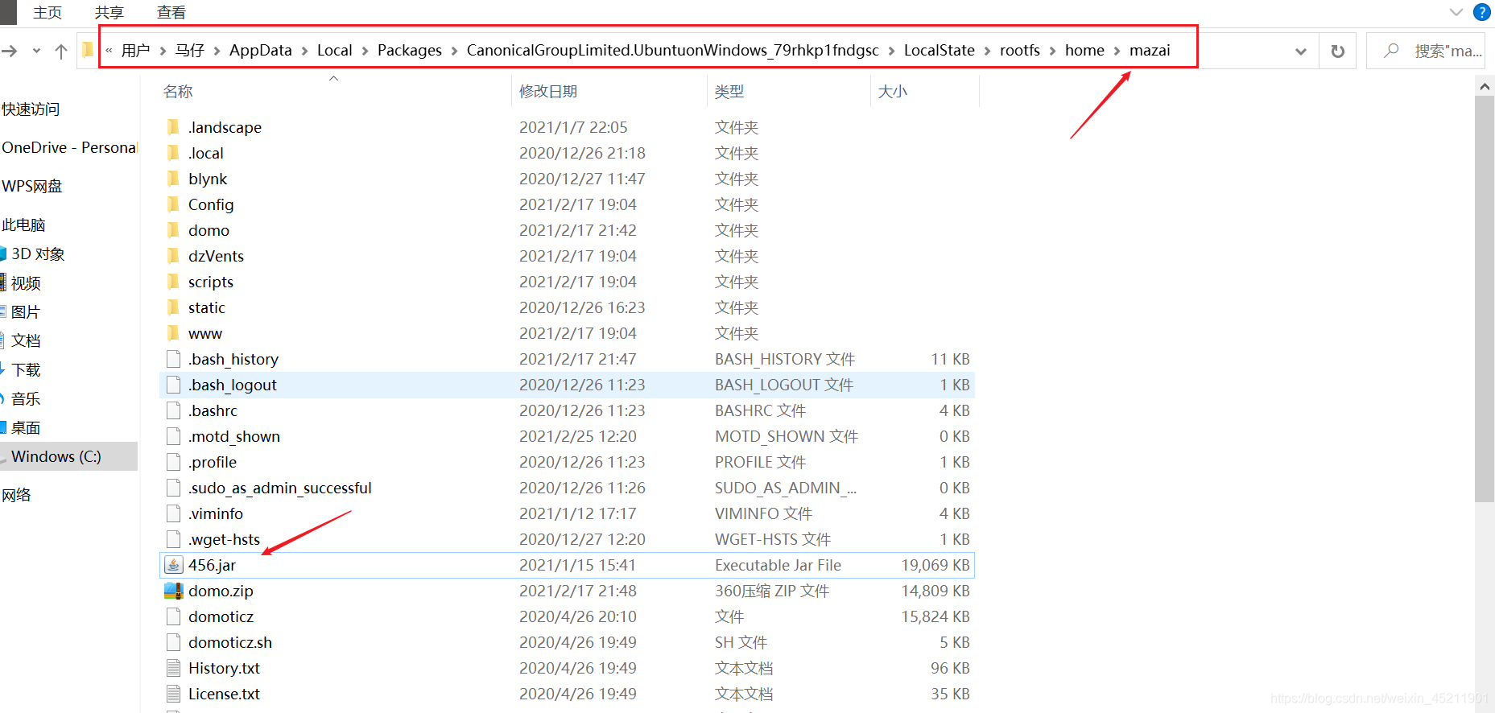Screen dimensions: 1495x713
Task: Select 音乐 in the navigation pane
Action: (26, 398)
